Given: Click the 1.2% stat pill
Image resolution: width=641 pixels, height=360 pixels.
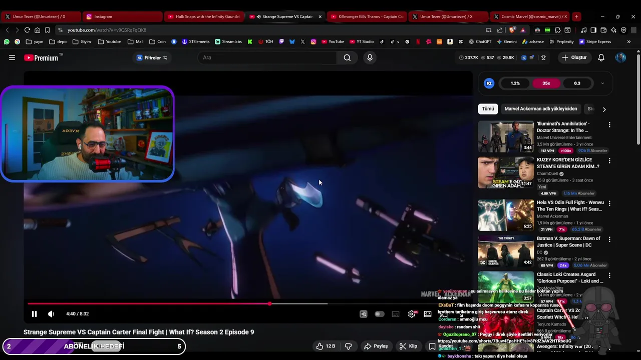Looking at the screenshot, I should coord(515,83).
